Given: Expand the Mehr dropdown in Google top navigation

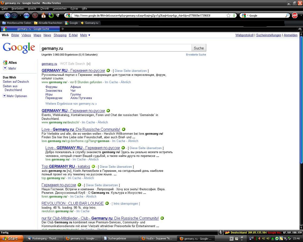Looking at the screenshot, I should tap(85, 35).
